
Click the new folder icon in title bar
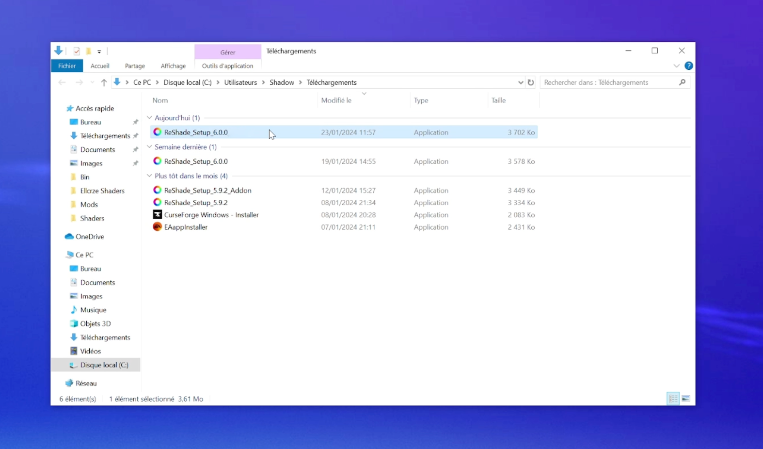coord(89,51)
